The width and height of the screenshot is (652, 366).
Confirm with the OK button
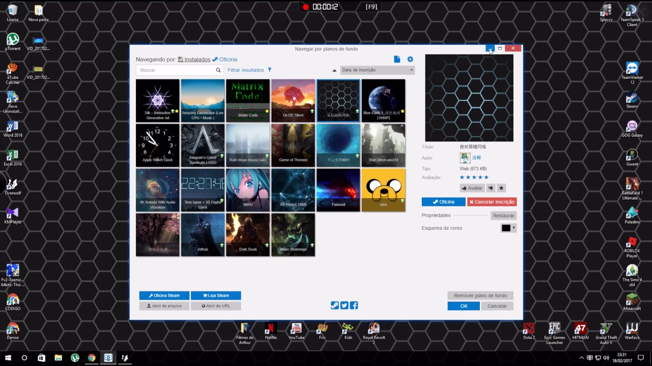coord(464,306)
